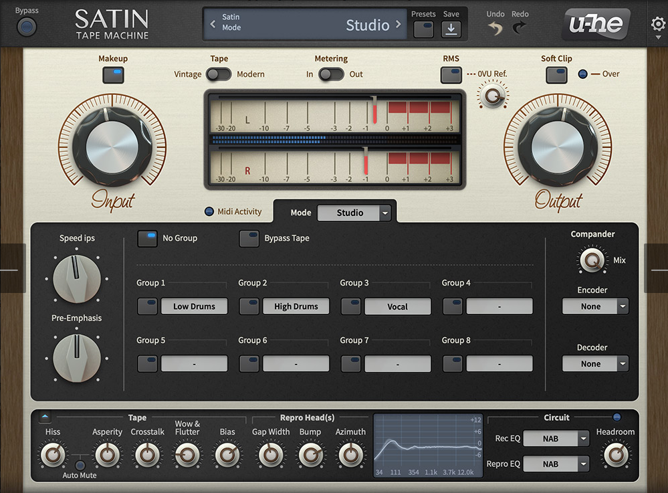The width and height of the screenshot is (668, 493).
Task: Toggle the RMS button
Action: tap(451, 75)
